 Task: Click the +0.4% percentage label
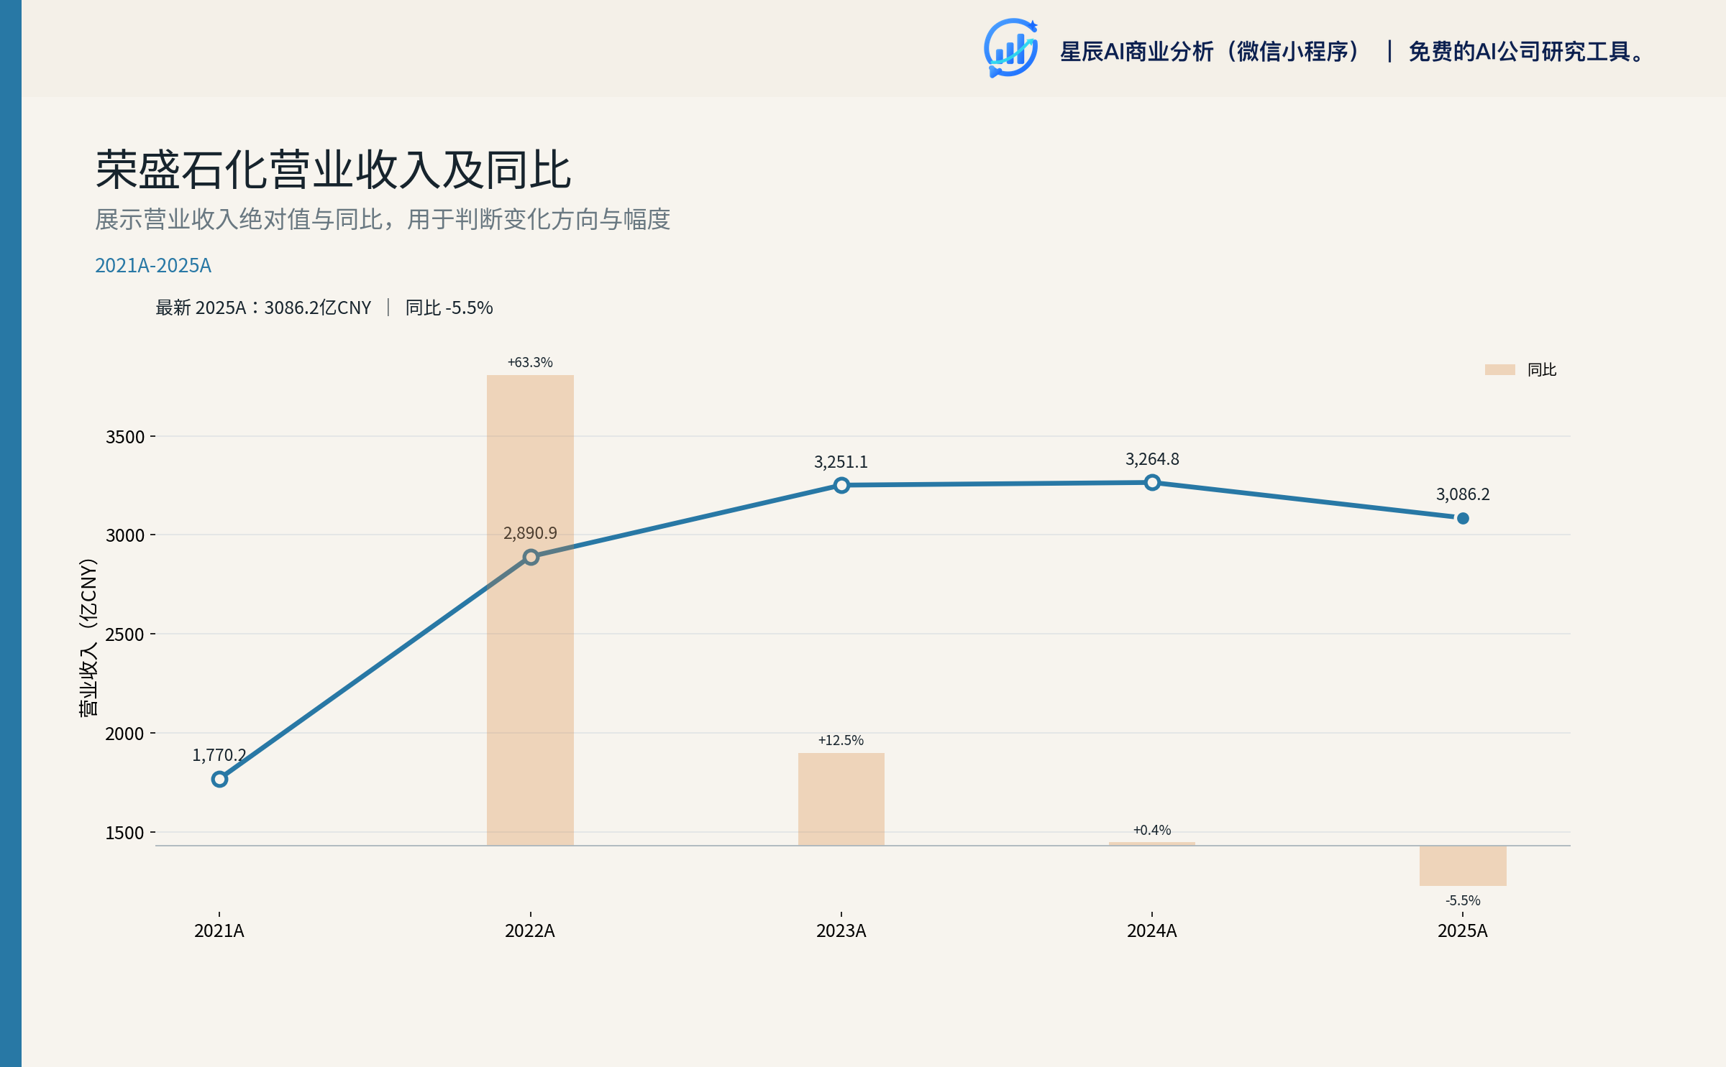click(x=1152, y=830)
